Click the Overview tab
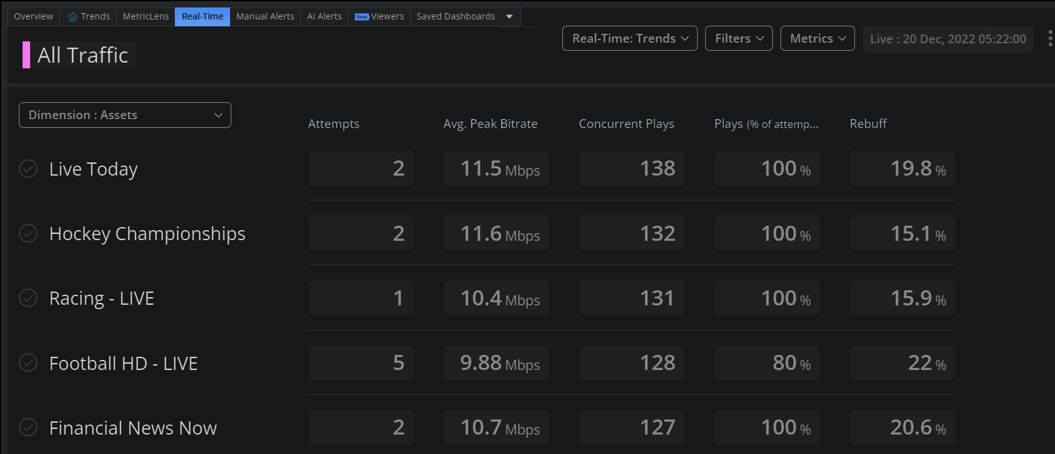The image size is (1055, 454). coord(34,17)
